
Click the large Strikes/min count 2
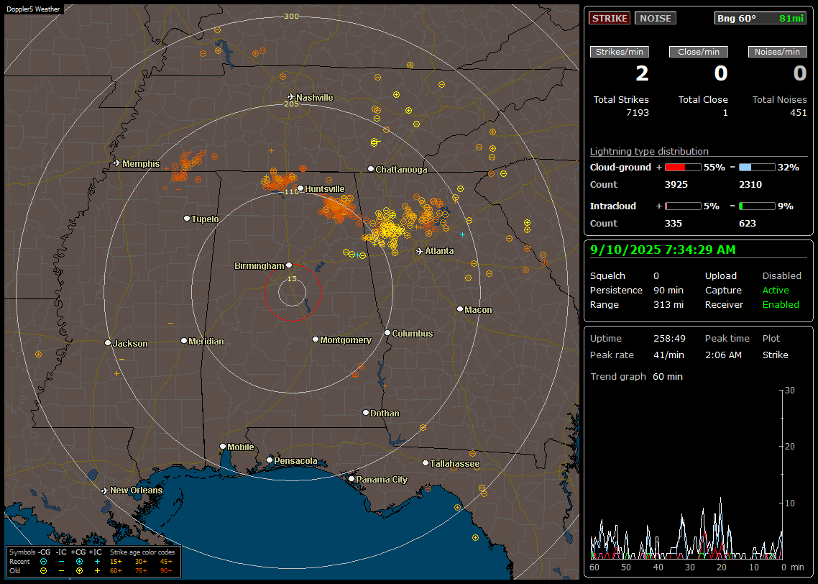point(642,73)
